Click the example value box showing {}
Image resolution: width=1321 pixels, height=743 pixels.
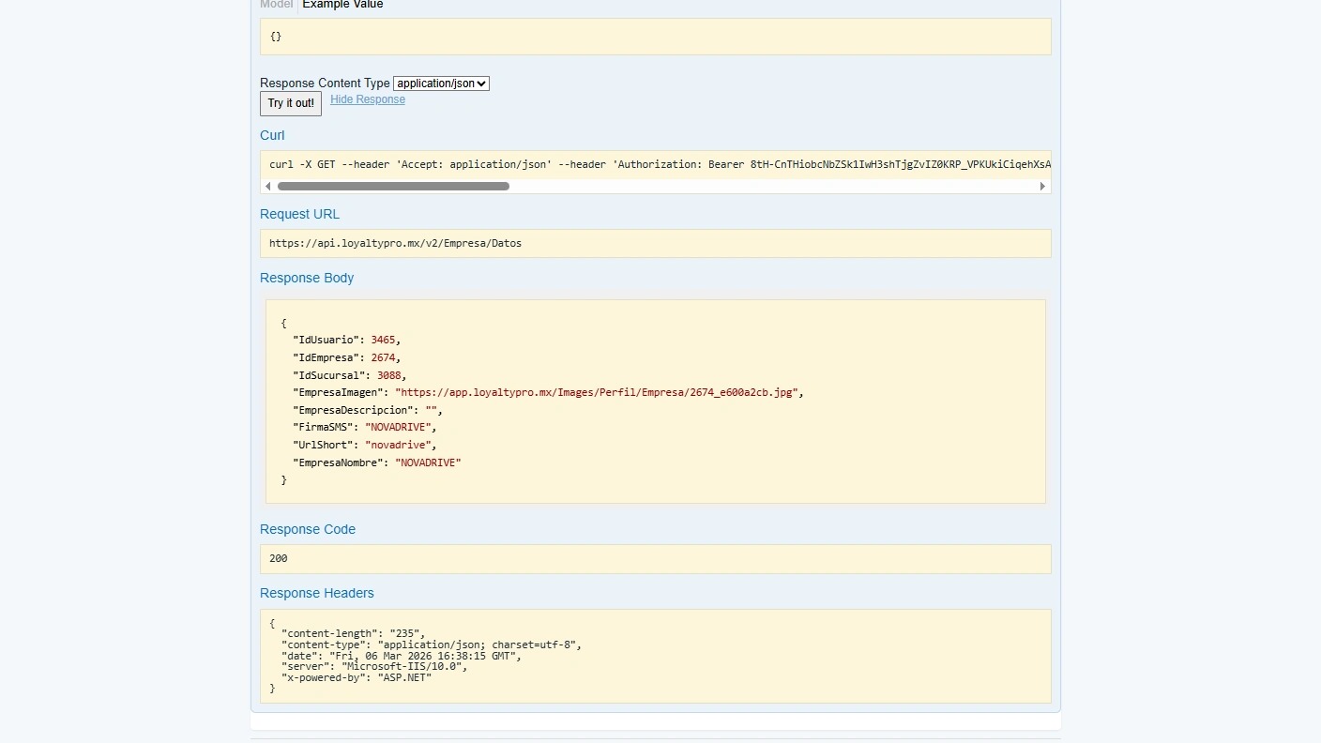[655, 37]
